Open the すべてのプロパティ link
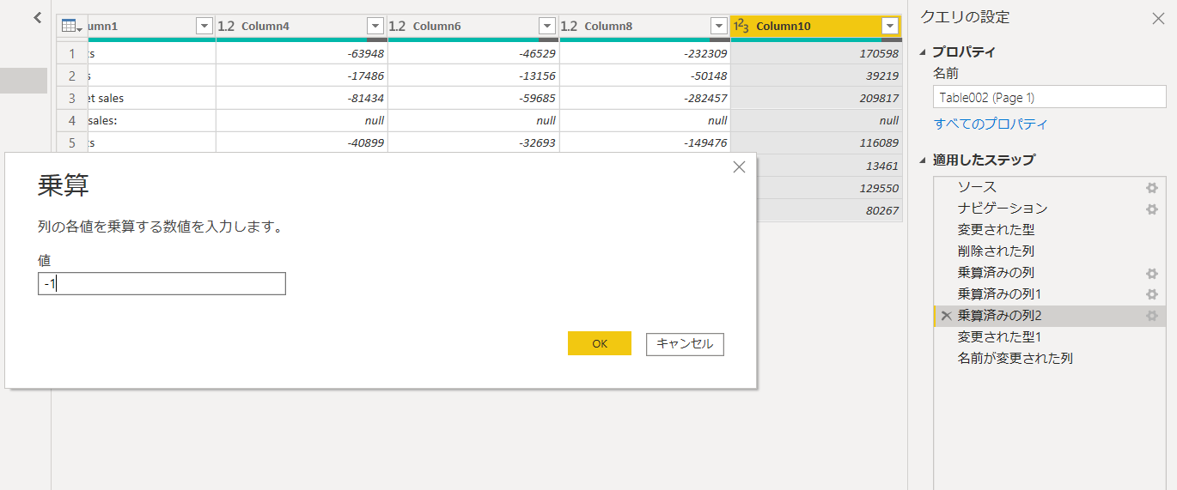 pyautogui.click(x=991, y=124)
